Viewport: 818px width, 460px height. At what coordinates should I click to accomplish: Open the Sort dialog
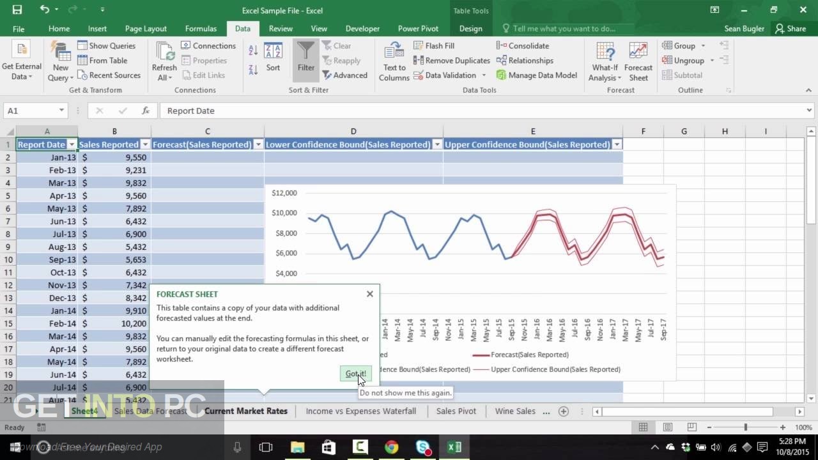click(x=273, y=57)
